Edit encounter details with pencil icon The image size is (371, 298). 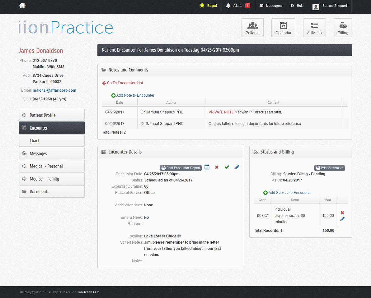click(x=237, y=167)
